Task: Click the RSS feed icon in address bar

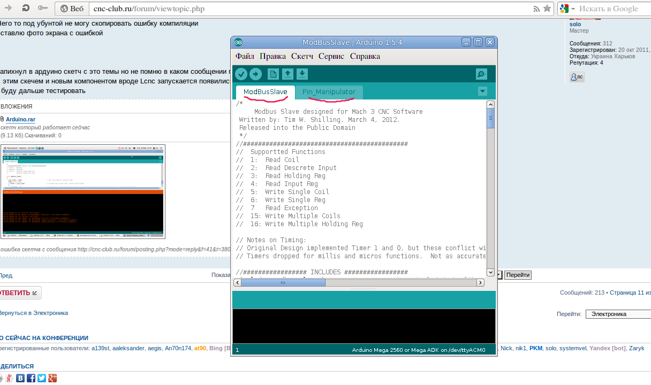Action: coord(536,9)
